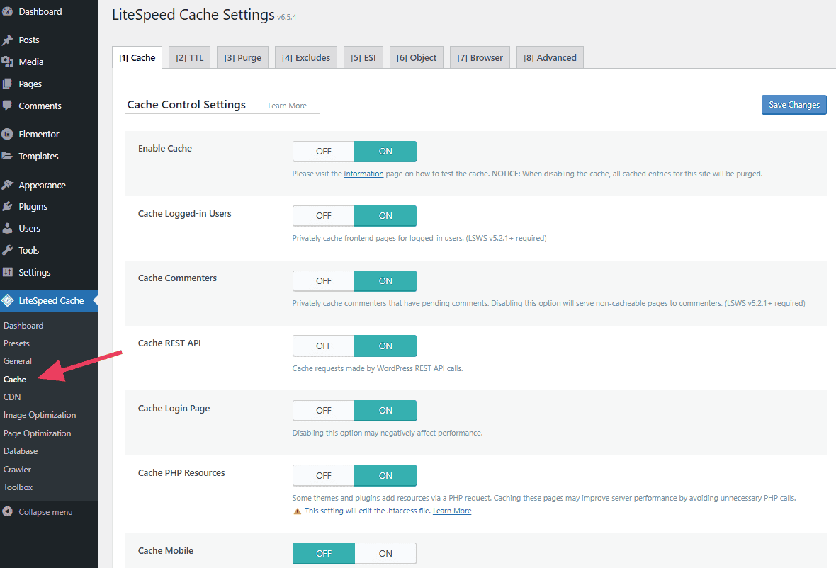This screenshot has width=836, height=568.
Task: Disable Cache REST API
Action: pos(323,346)
